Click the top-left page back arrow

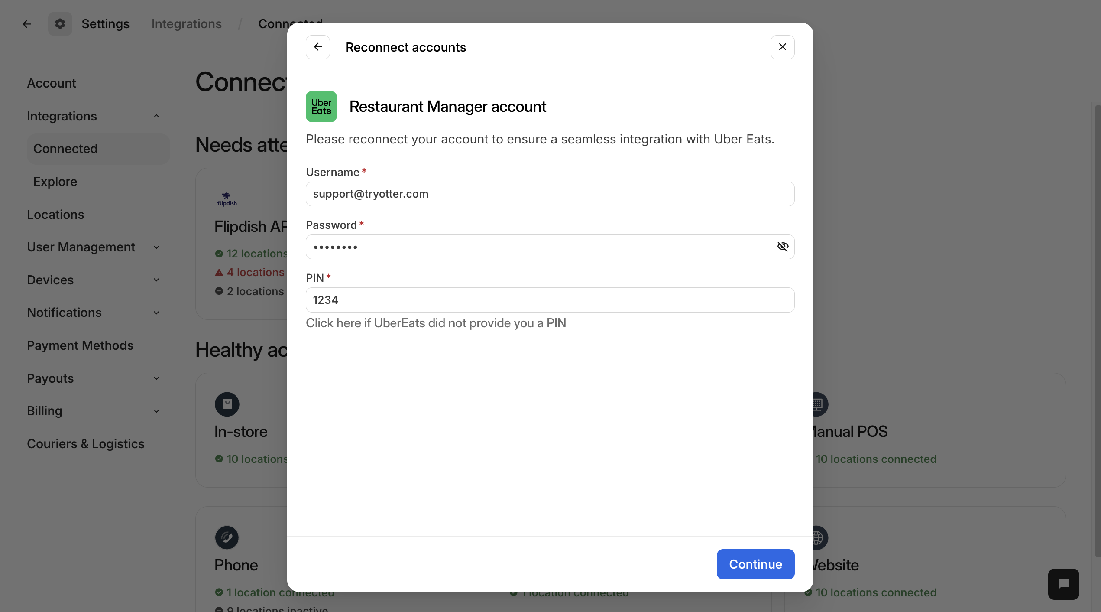[x=26, y=24]
